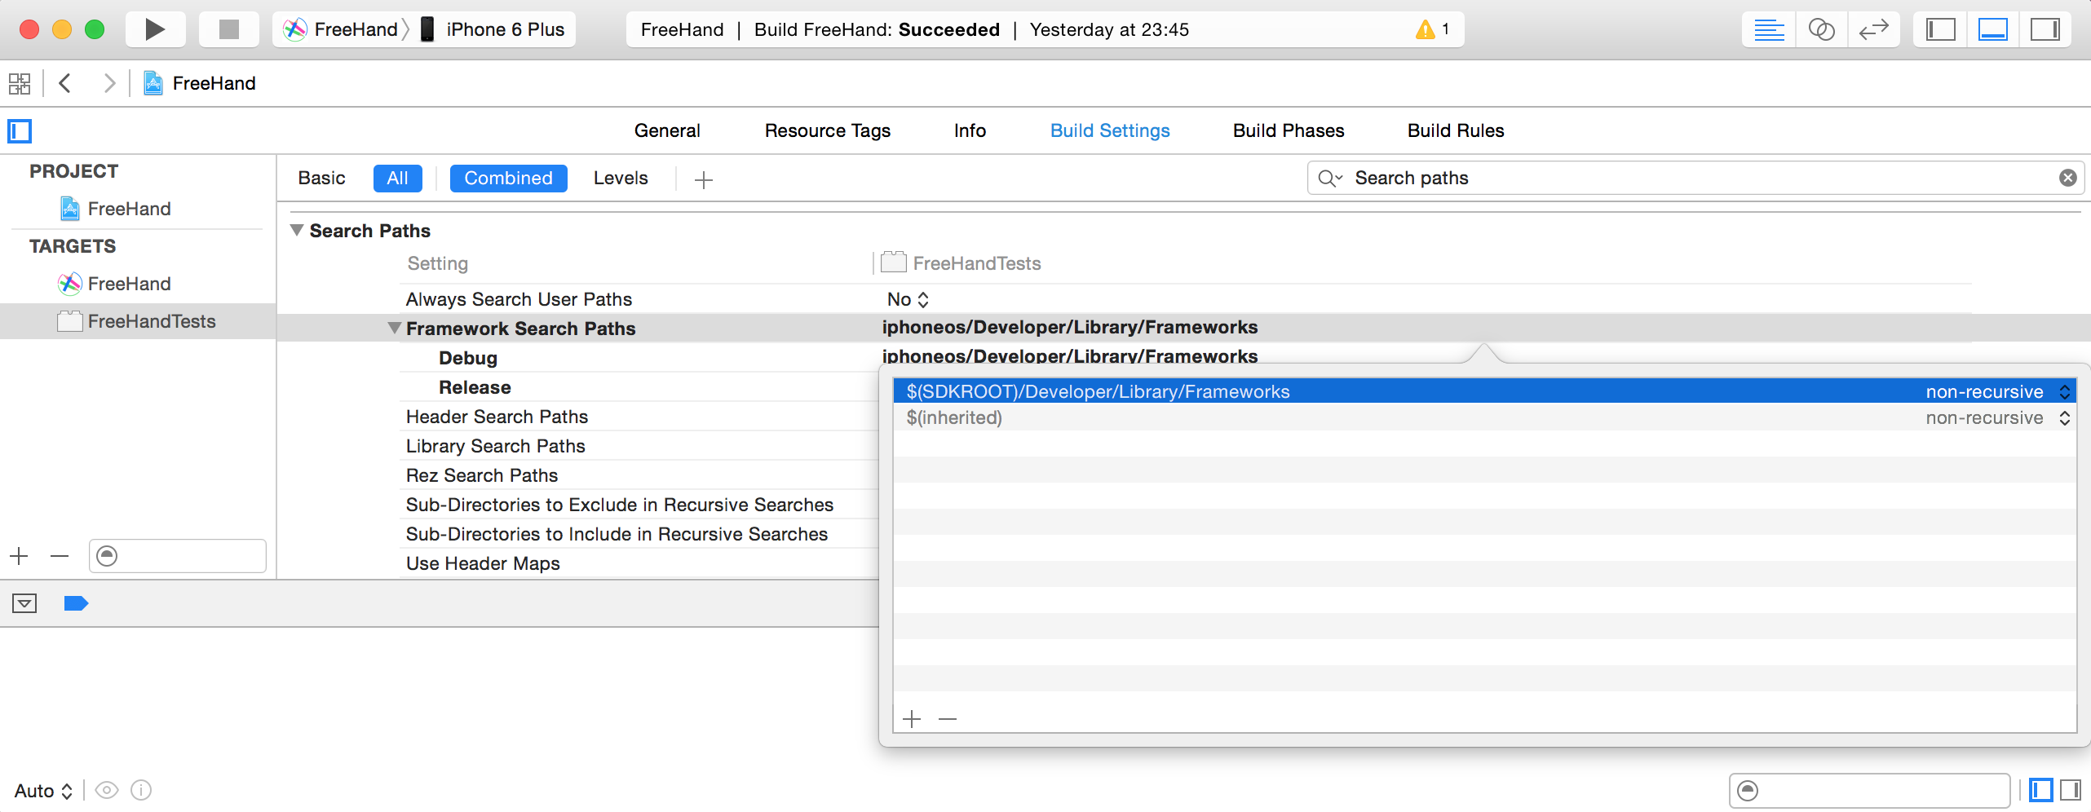Select Library Search Paths setting
2091x812 pixels.
click(x=495, y=446)
